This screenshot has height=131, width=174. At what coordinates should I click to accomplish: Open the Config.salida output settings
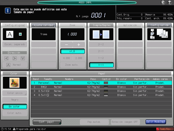(x=159, y=25)
